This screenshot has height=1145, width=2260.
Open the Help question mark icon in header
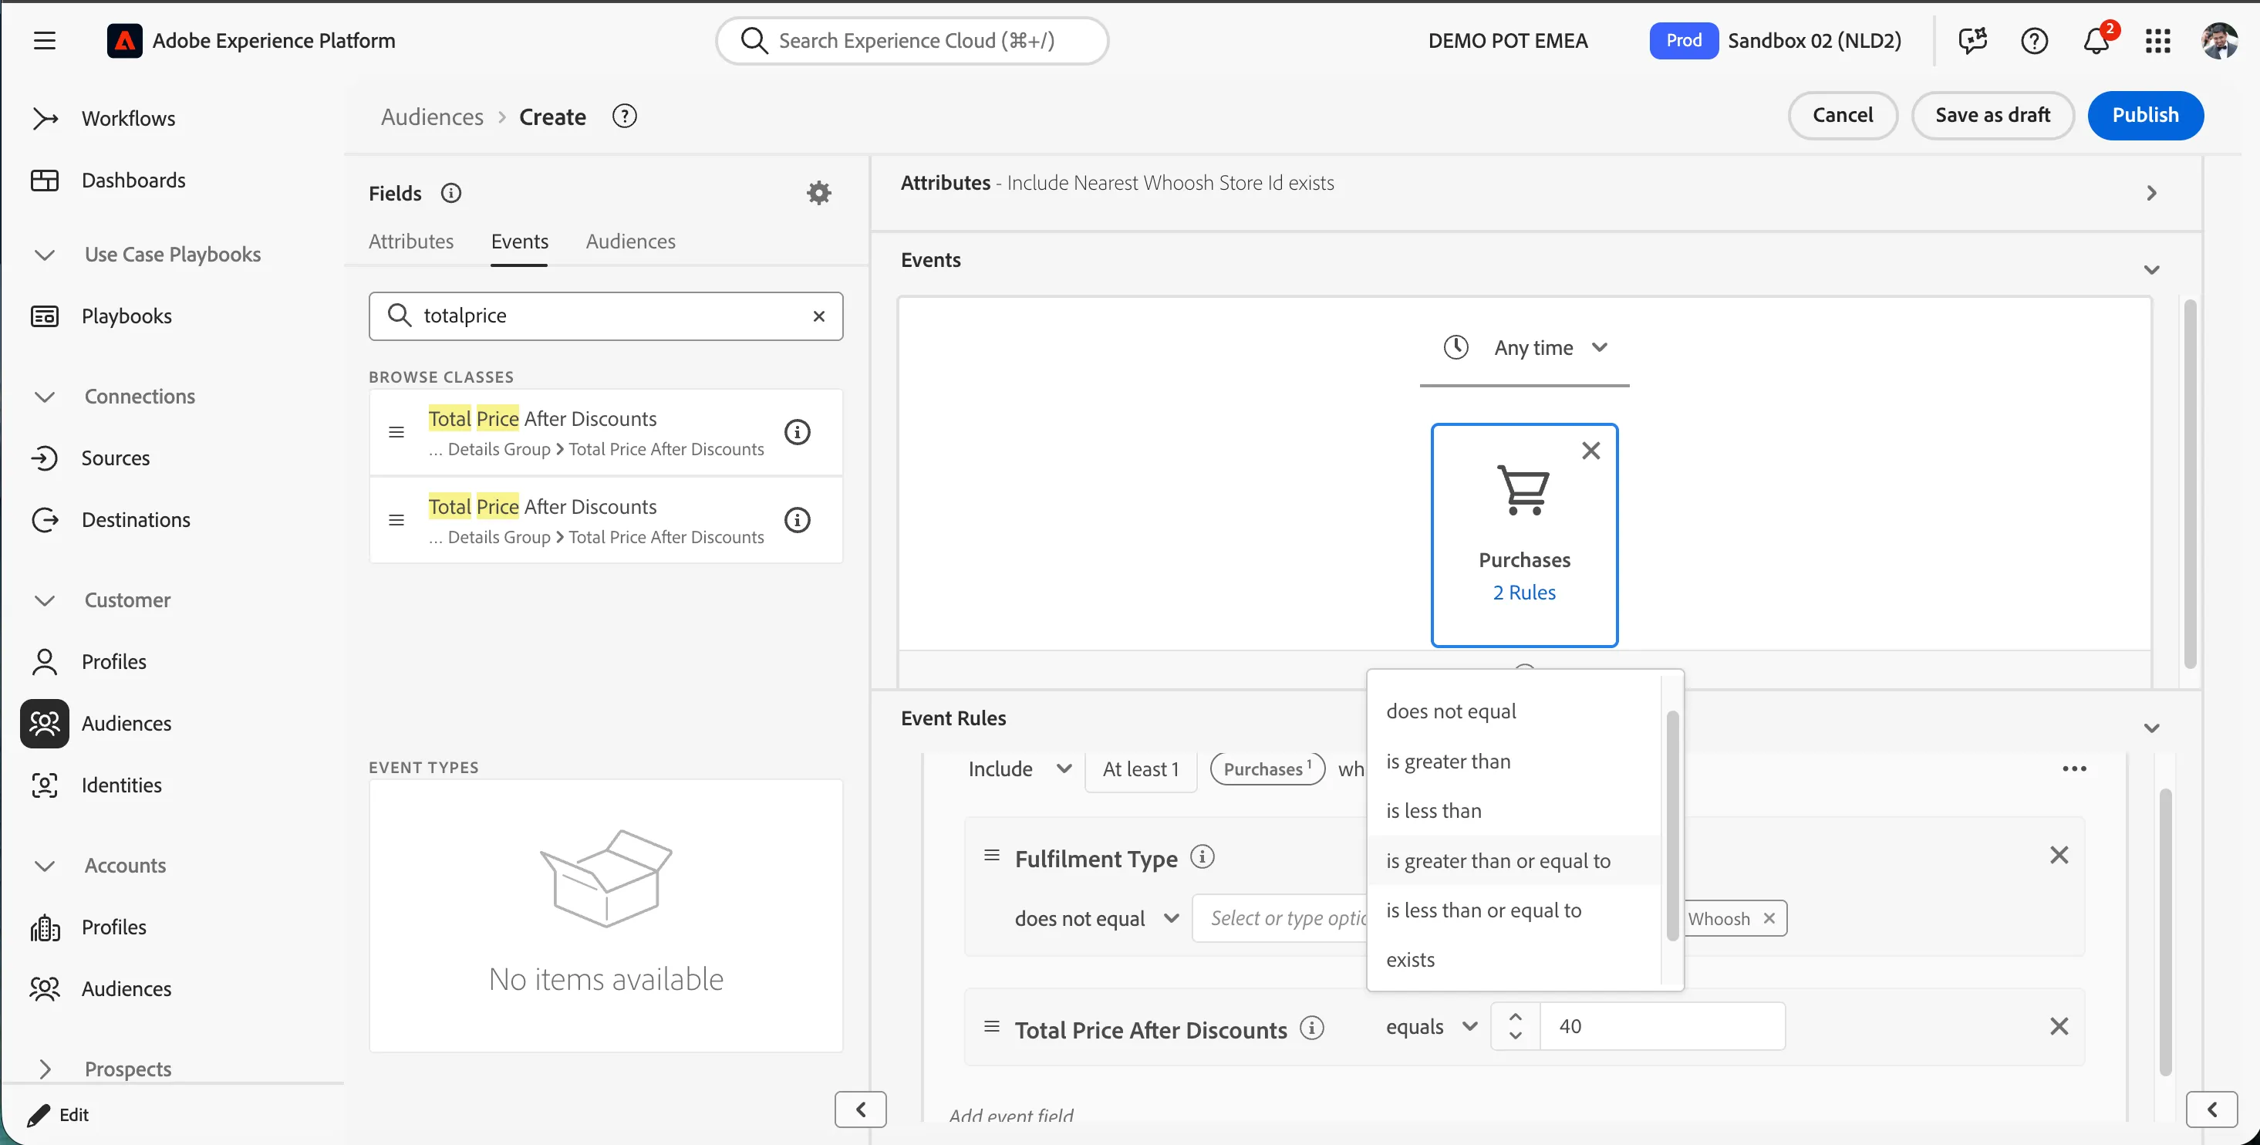[x=2035, y=40]
